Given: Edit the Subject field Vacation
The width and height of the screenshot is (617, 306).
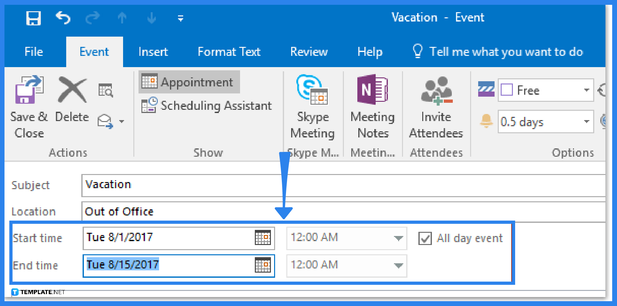Looking at the screenshot, I should tap(343, 185).
